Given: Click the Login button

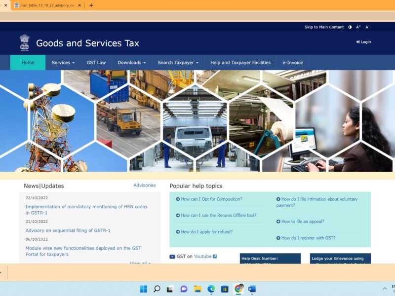Looking at the screenshot, I should click(363, 42).
